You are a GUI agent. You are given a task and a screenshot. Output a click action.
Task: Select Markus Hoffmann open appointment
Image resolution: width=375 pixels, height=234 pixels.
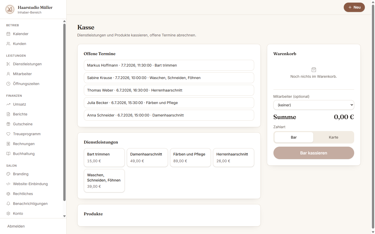tap(169, 65)
